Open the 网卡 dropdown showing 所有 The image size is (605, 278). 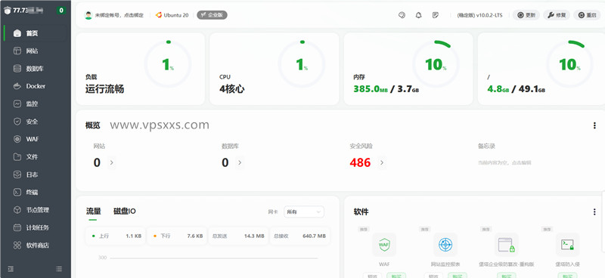pyautogui.click(x=304, y=212)
